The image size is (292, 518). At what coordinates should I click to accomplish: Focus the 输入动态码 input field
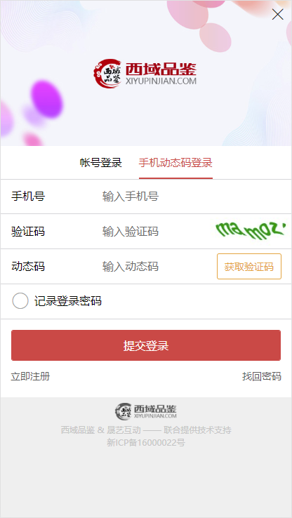(157, 266)
